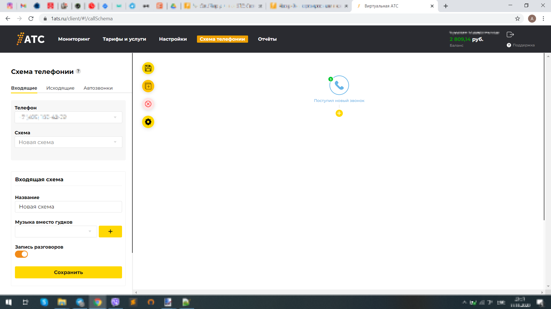Click the yellow plus button to add music
This screenshot has height=309, width=551.
coord(110,232)
